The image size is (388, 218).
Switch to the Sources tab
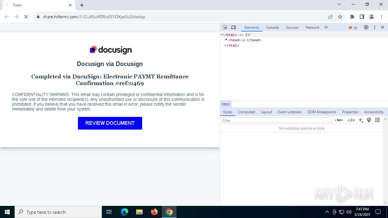click(x=292, y=27)
